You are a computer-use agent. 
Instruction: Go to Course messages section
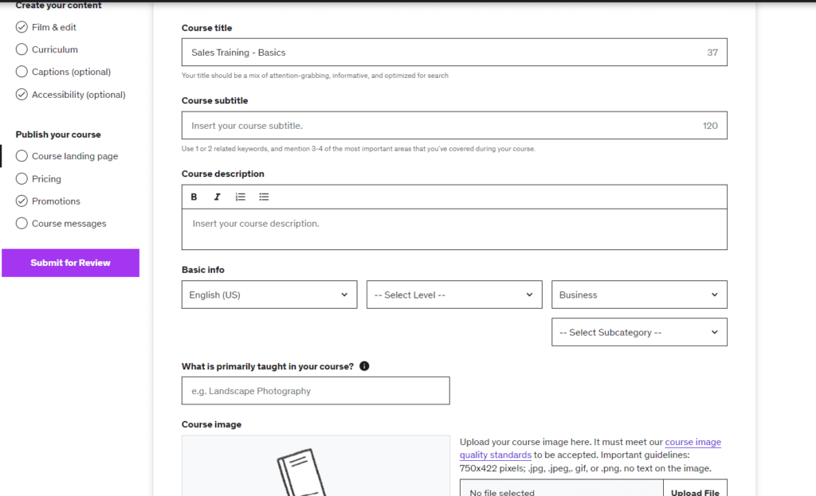[x=69, y=224]
